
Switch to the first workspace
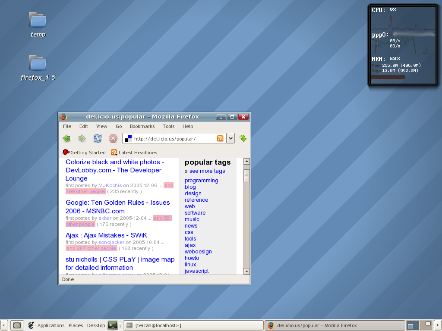pos(413,325)
